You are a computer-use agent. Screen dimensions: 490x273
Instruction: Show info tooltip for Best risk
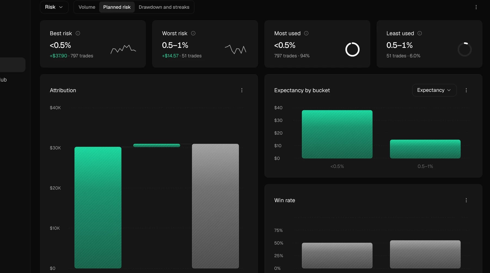78,33
